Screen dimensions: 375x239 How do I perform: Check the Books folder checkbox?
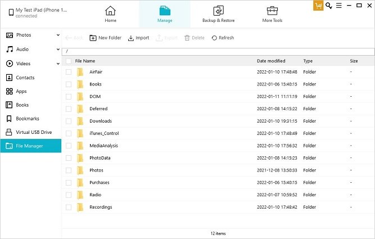(69, 84)
